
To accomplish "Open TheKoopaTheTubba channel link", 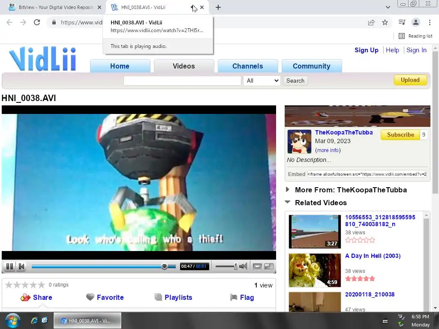I will [344, 132].
